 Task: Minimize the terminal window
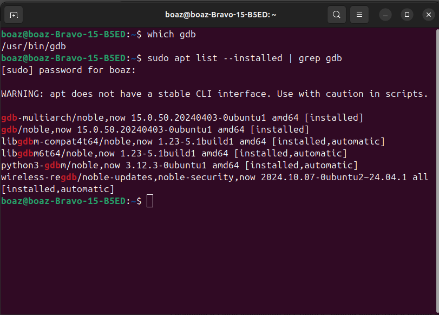tap(385, 15)
